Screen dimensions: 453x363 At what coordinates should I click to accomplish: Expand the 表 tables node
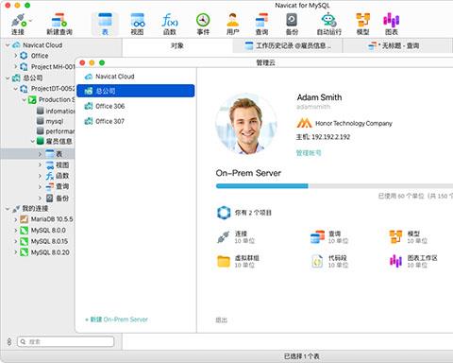coord(40,154)
